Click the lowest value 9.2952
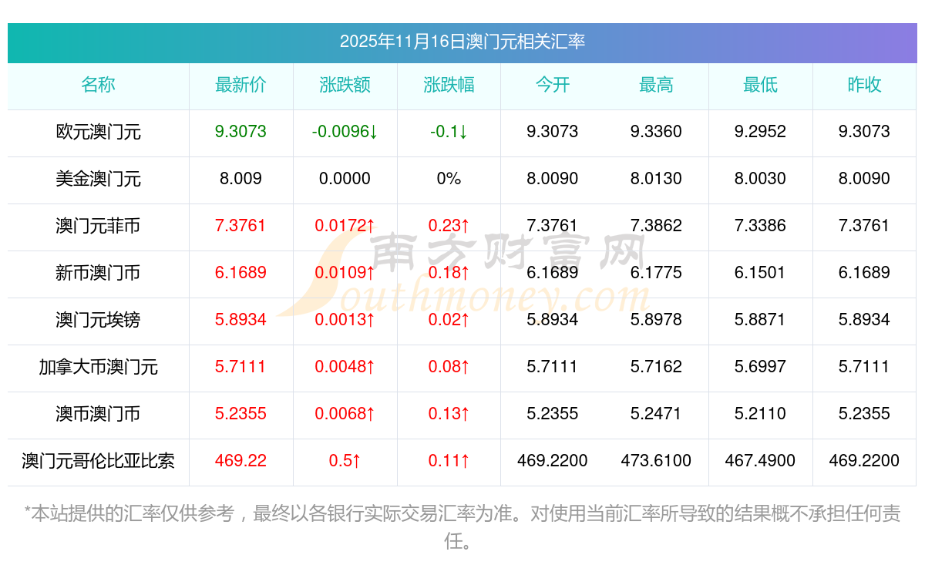 coord(760,132)
